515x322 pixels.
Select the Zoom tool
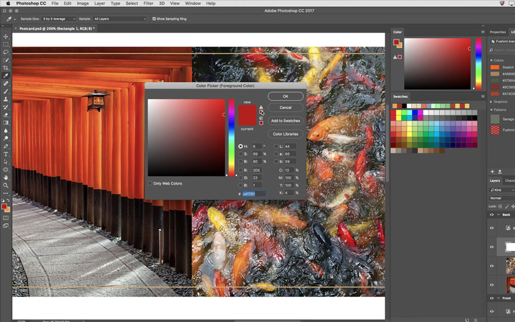6,185
